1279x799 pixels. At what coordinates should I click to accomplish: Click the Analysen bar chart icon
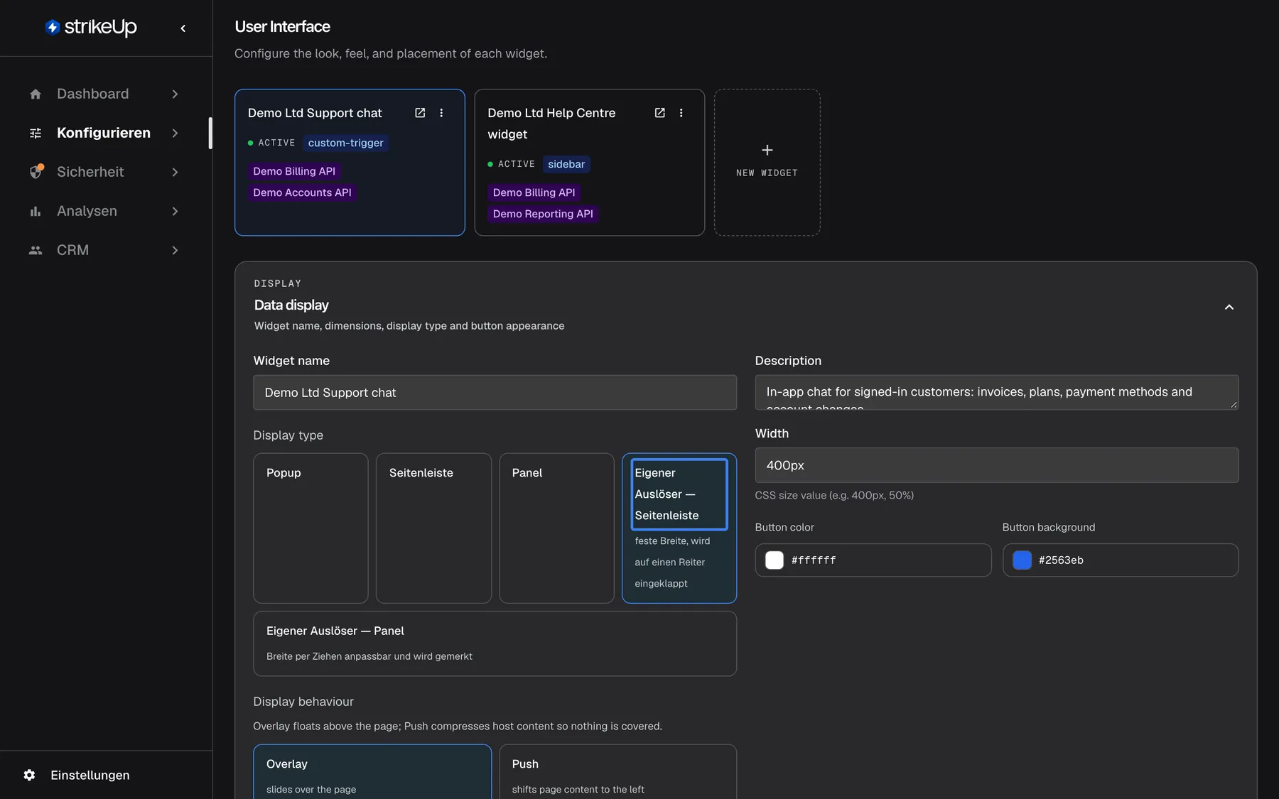point(36,211)
